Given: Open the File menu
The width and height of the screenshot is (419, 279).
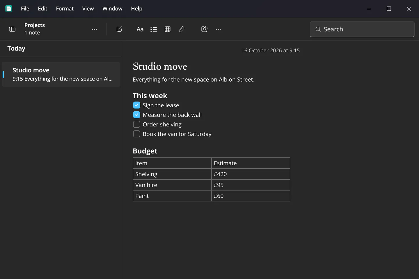Looking at the screenshot, I should click(25, 9).
